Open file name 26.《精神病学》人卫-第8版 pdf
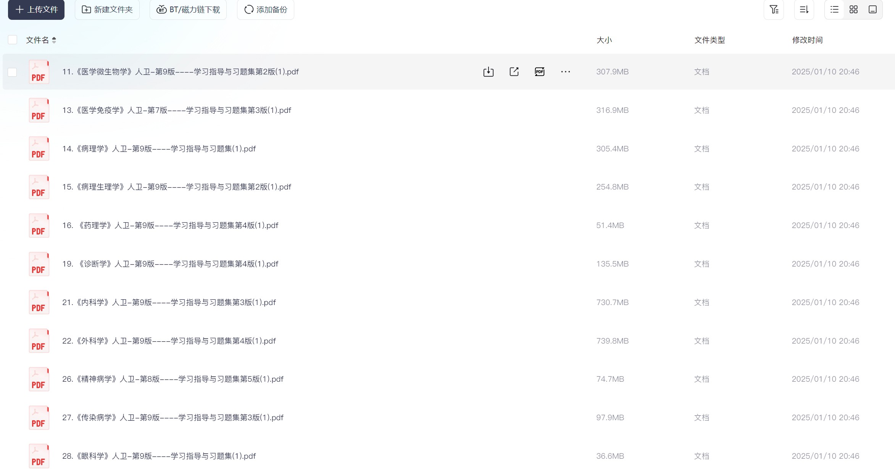The height and width of the screenshot is (469, 895). (x=173, y=379)
